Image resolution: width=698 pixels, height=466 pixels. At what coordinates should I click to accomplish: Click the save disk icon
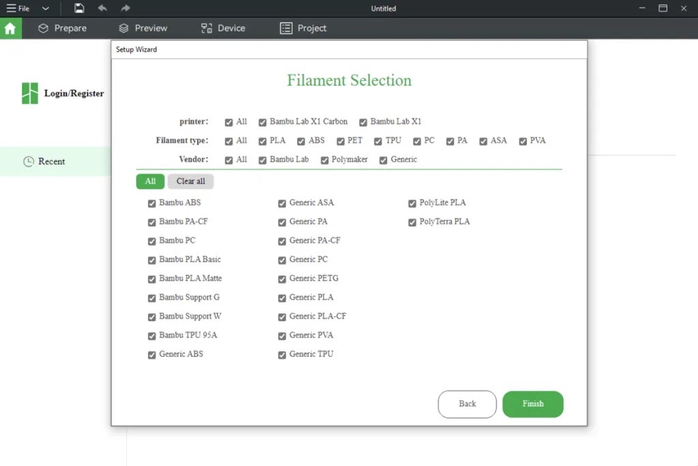click(x=80, y=8)
